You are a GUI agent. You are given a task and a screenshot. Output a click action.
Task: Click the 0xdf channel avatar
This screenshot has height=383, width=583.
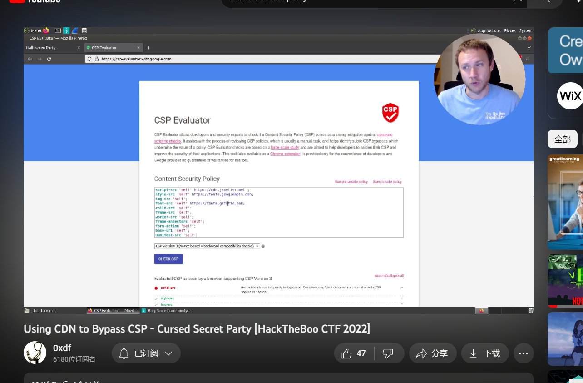pyautogui.click(x=35, y=353)
